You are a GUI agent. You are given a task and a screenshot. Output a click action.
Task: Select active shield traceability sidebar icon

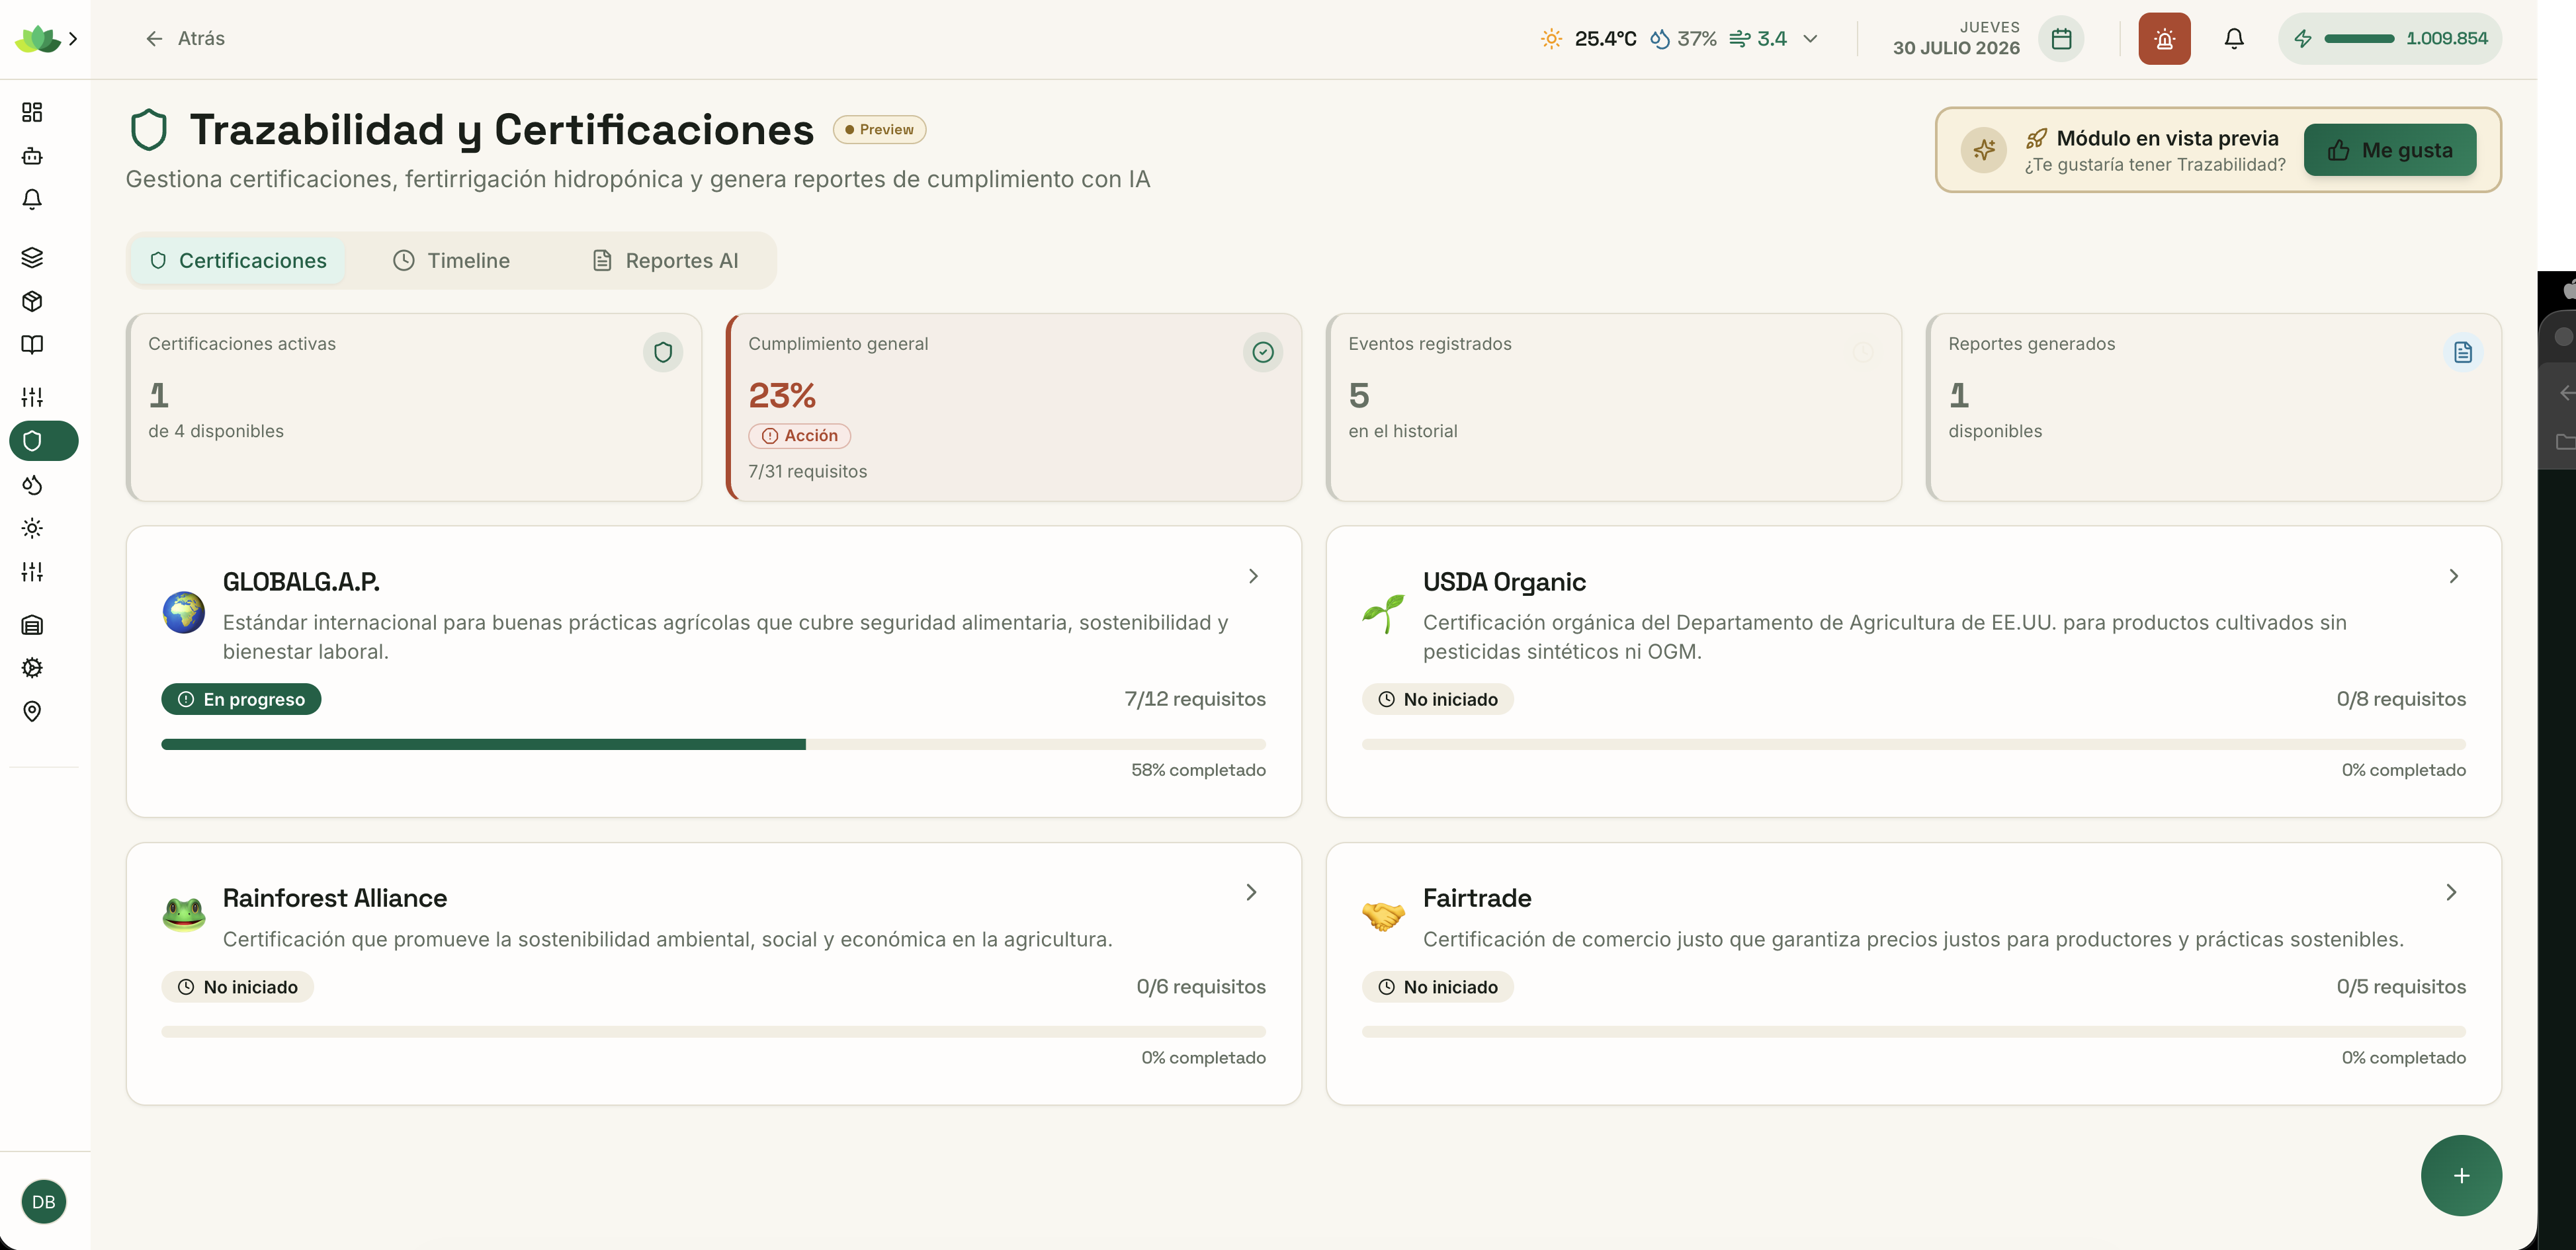(44, 441)
